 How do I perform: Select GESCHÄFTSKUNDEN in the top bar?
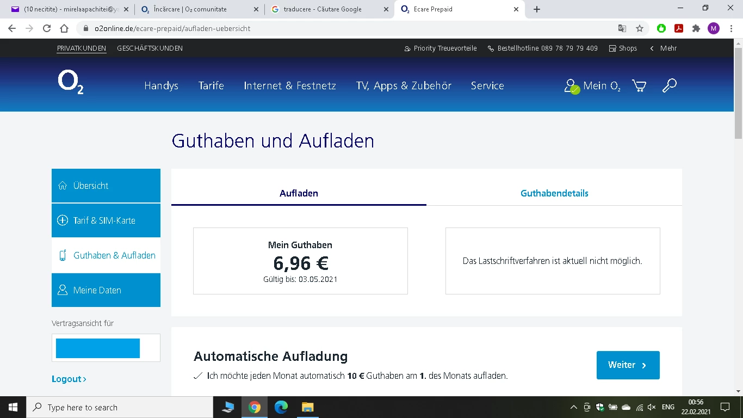(150, 48)
